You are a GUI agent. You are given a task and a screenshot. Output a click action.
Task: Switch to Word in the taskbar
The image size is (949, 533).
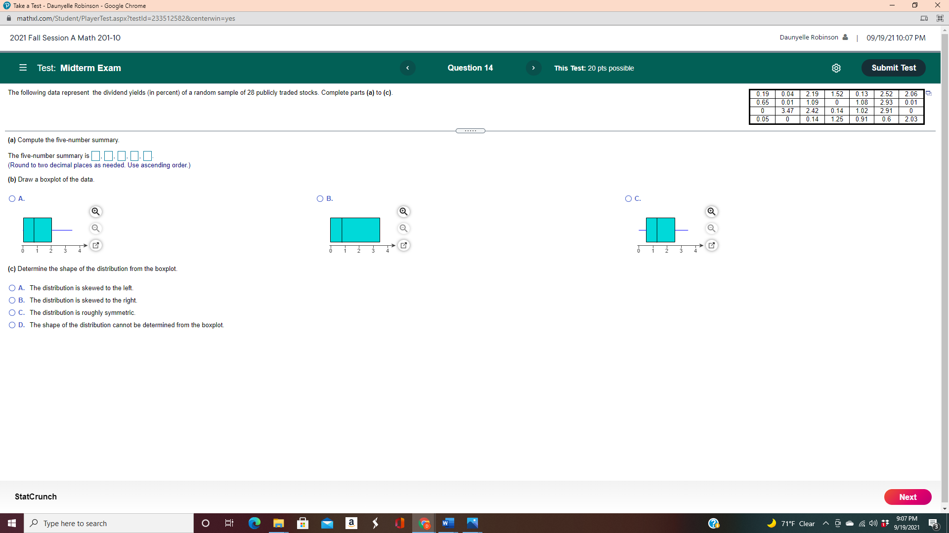(448, 523)
